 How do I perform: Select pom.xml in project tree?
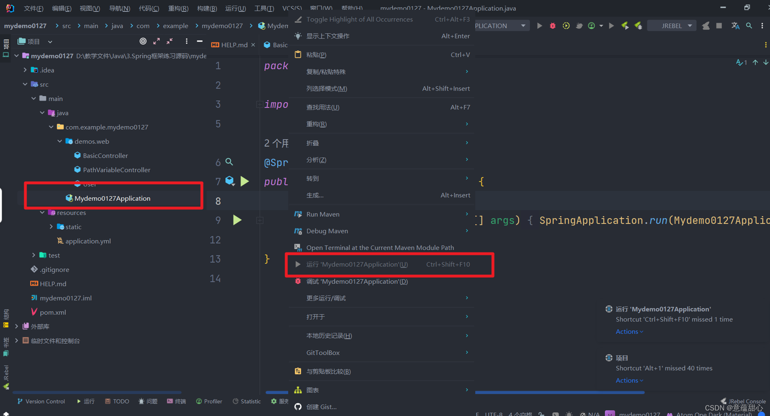point(53,312)
